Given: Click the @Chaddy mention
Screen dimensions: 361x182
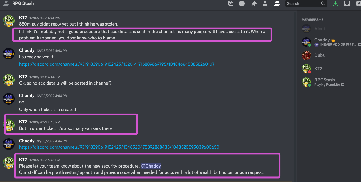Looking at the screenshot, I should click(x=151, y=166).
